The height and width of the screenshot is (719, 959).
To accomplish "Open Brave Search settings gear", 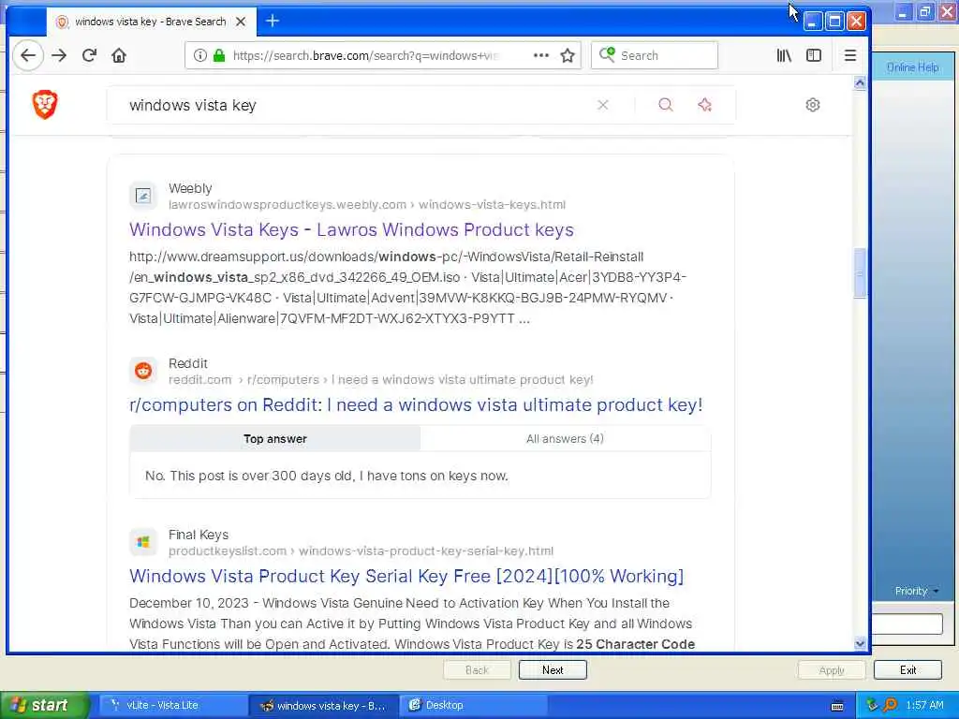I will pos(812,105).
